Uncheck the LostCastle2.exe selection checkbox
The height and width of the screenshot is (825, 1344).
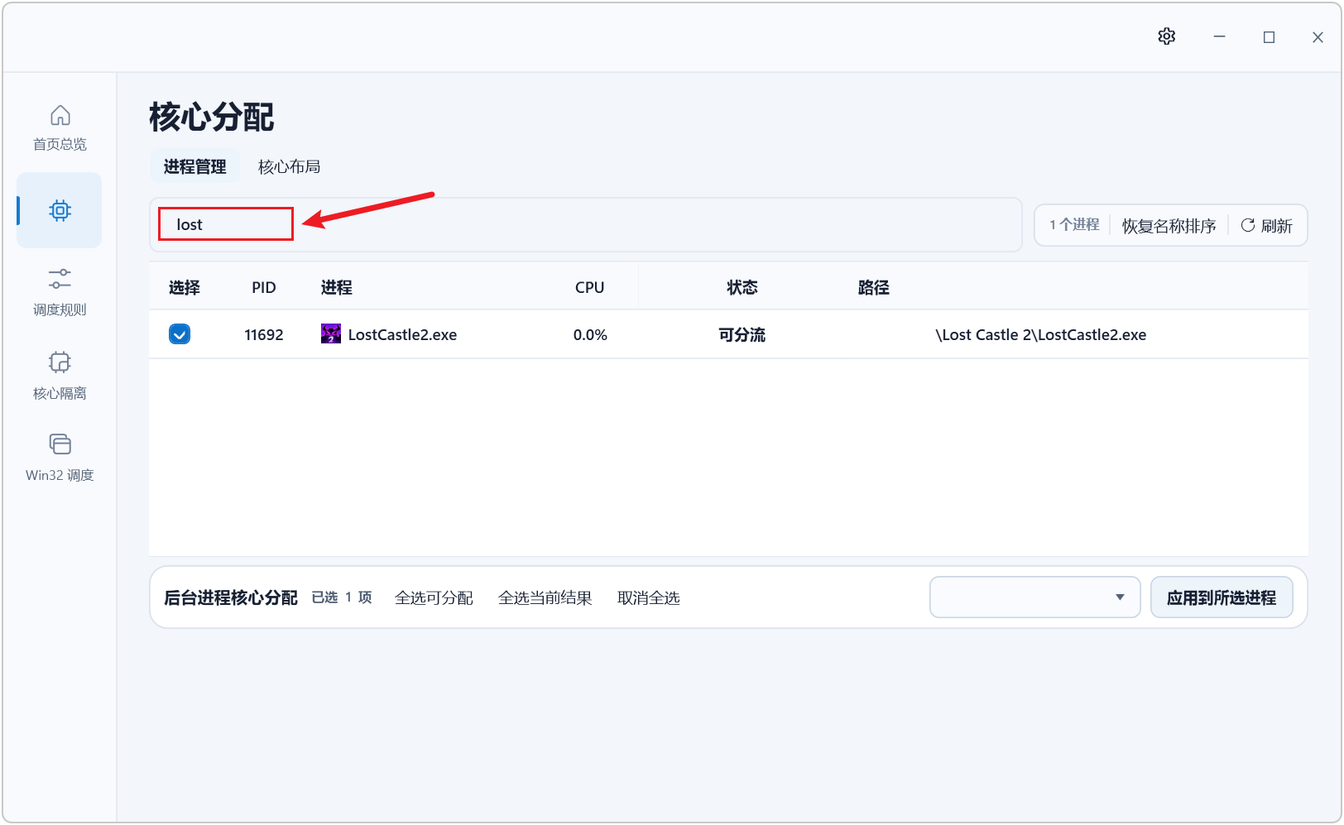coord(180,334)
